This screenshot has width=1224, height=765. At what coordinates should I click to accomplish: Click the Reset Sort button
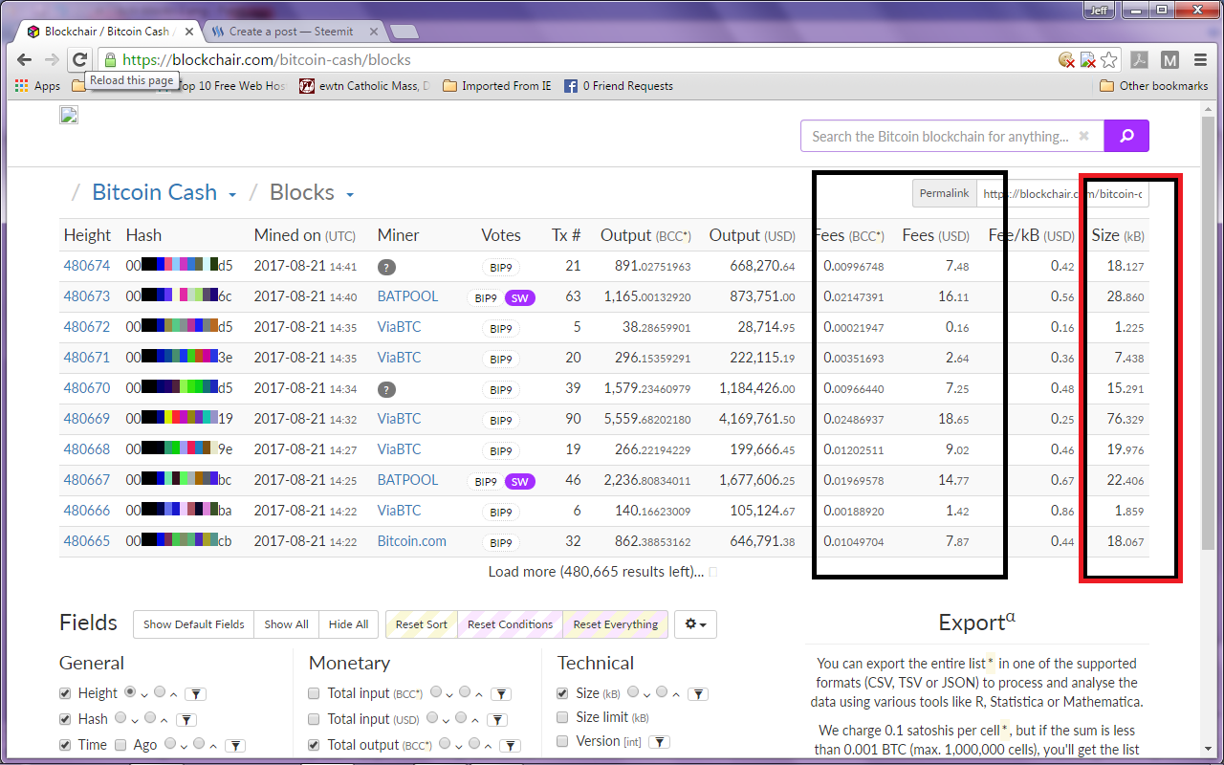pos(422,624)
